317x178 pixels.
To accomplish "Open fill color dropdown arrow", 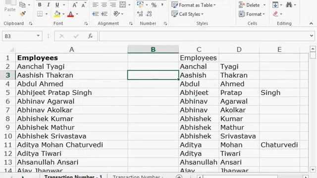I will [x=63, y=14].
